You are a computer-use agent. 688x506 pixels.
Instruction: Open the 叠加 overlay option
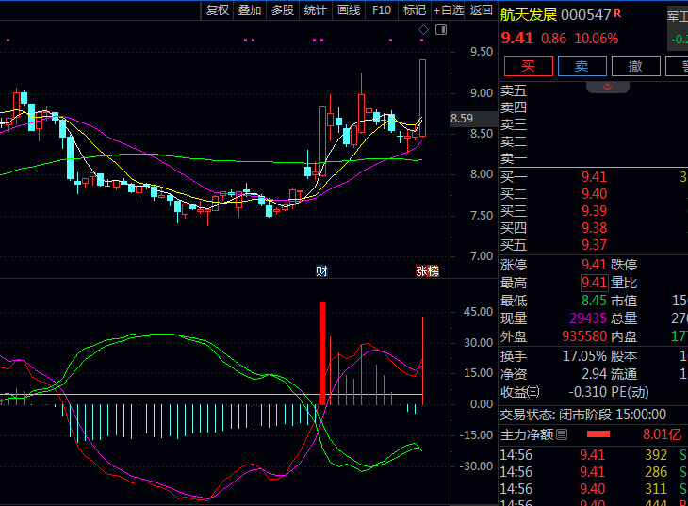click(250, 10)
